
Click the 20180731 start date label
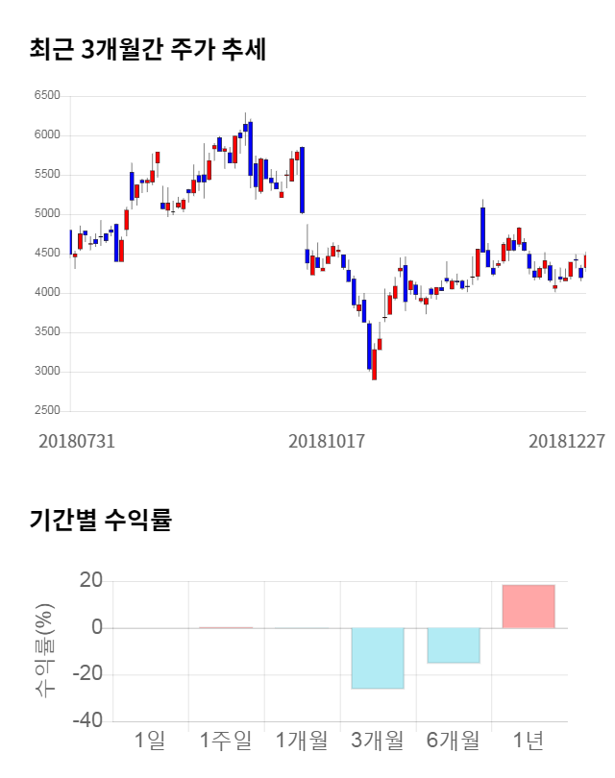(76, 441)
